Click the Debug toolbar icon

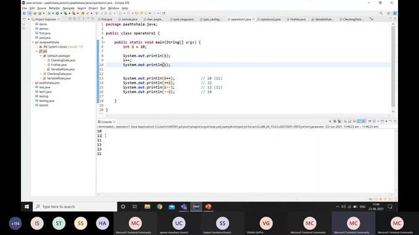49,13
